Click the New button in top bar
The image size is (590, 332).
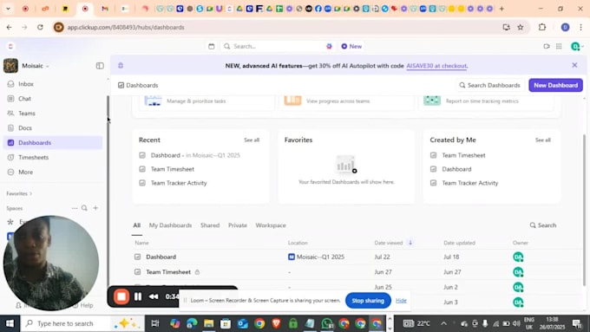pyautogui.click(x=351, y=46)
